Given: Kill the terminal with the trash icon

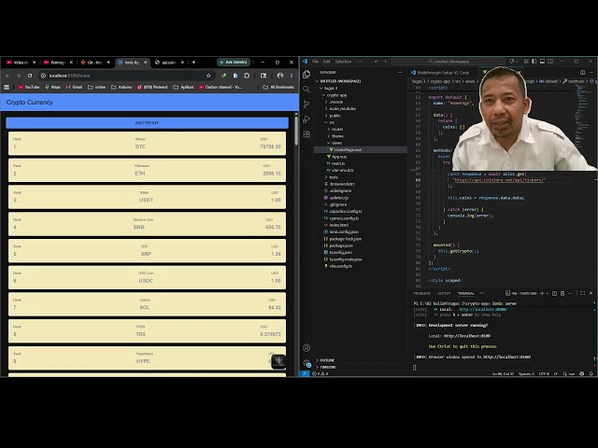Looking at the screenshot, I should [562, 293].
